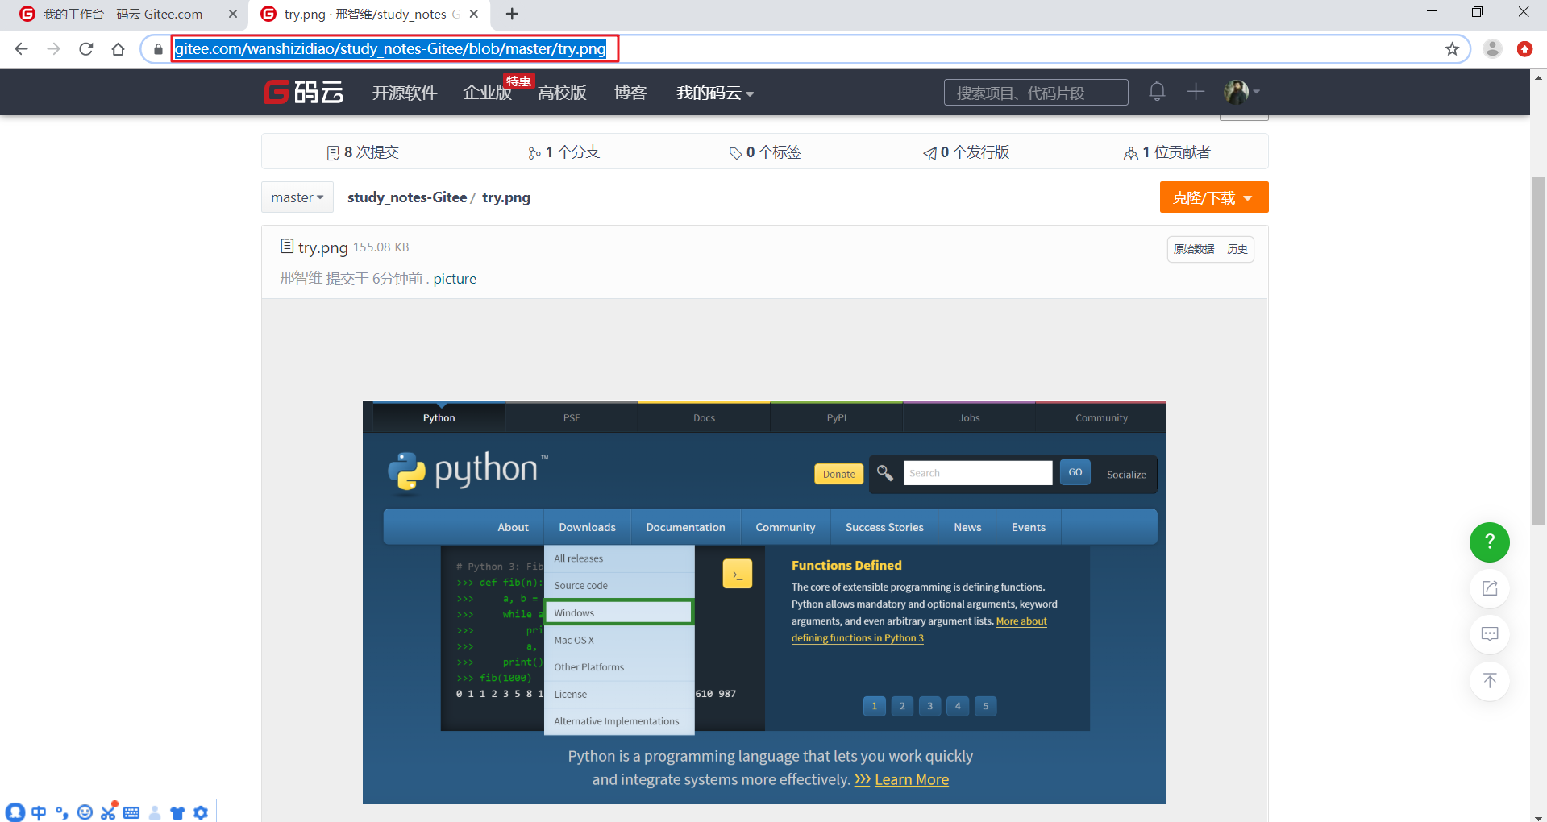Click the red update extension icon

tap(1524, 49)
